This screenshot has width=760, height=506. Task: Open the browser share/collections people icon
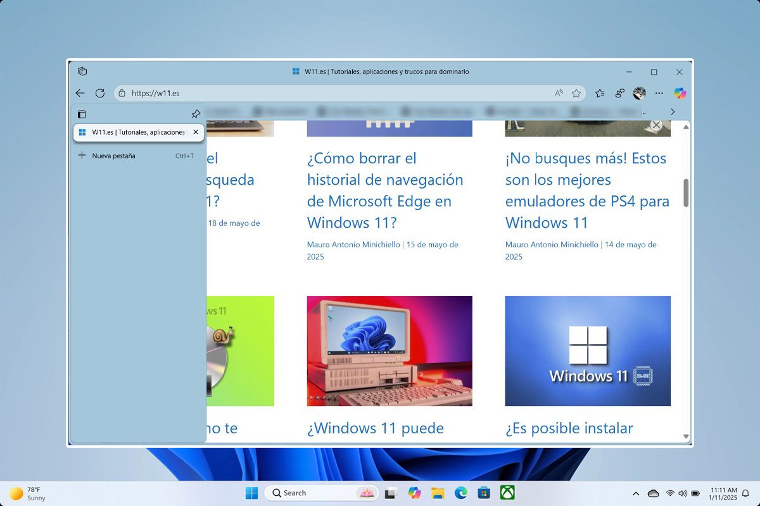point(620,93)
